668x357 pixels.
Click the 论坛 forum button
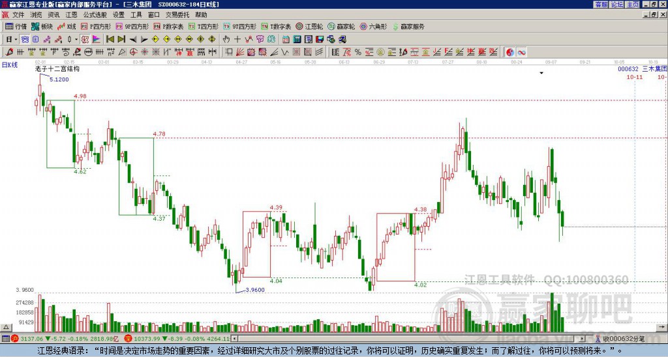pyautogui.click(x=617, y=5)
